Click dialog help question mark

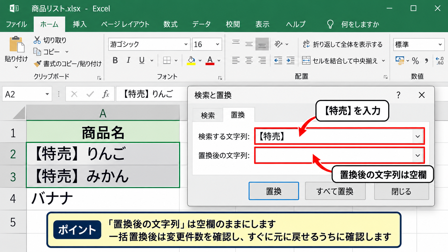tap(398, 95)
